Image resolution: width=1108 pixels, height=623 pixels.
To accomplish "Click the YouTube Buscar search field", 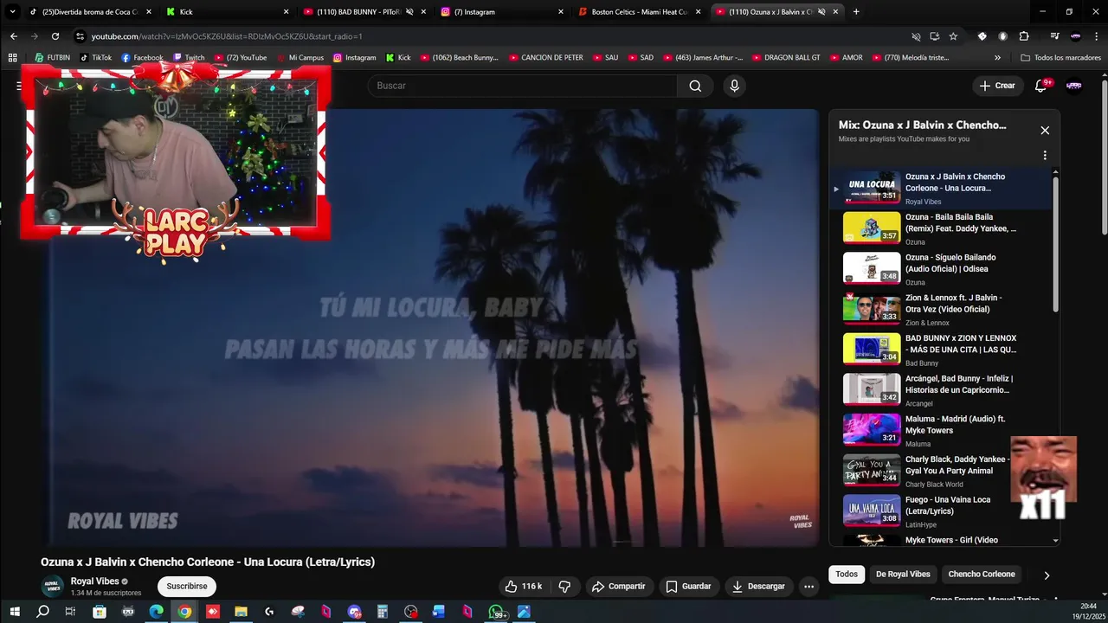I will [x=523, y=86].
